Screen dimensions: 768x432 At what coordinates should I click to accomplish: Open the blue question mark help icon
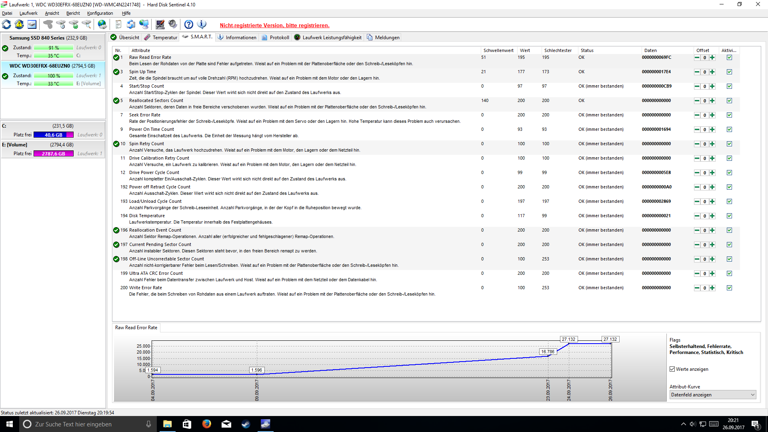189,24
